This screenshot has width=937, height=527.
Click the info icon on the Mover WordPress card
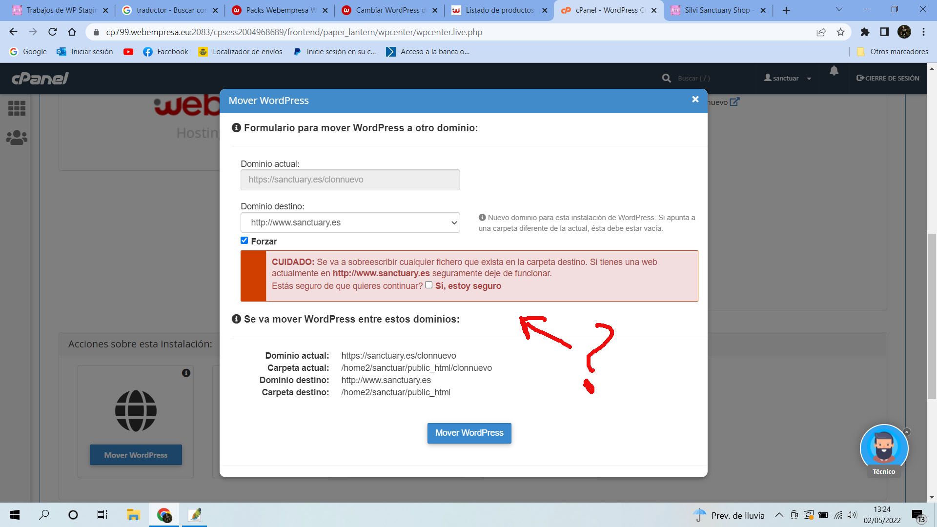[x=186, y=373]
